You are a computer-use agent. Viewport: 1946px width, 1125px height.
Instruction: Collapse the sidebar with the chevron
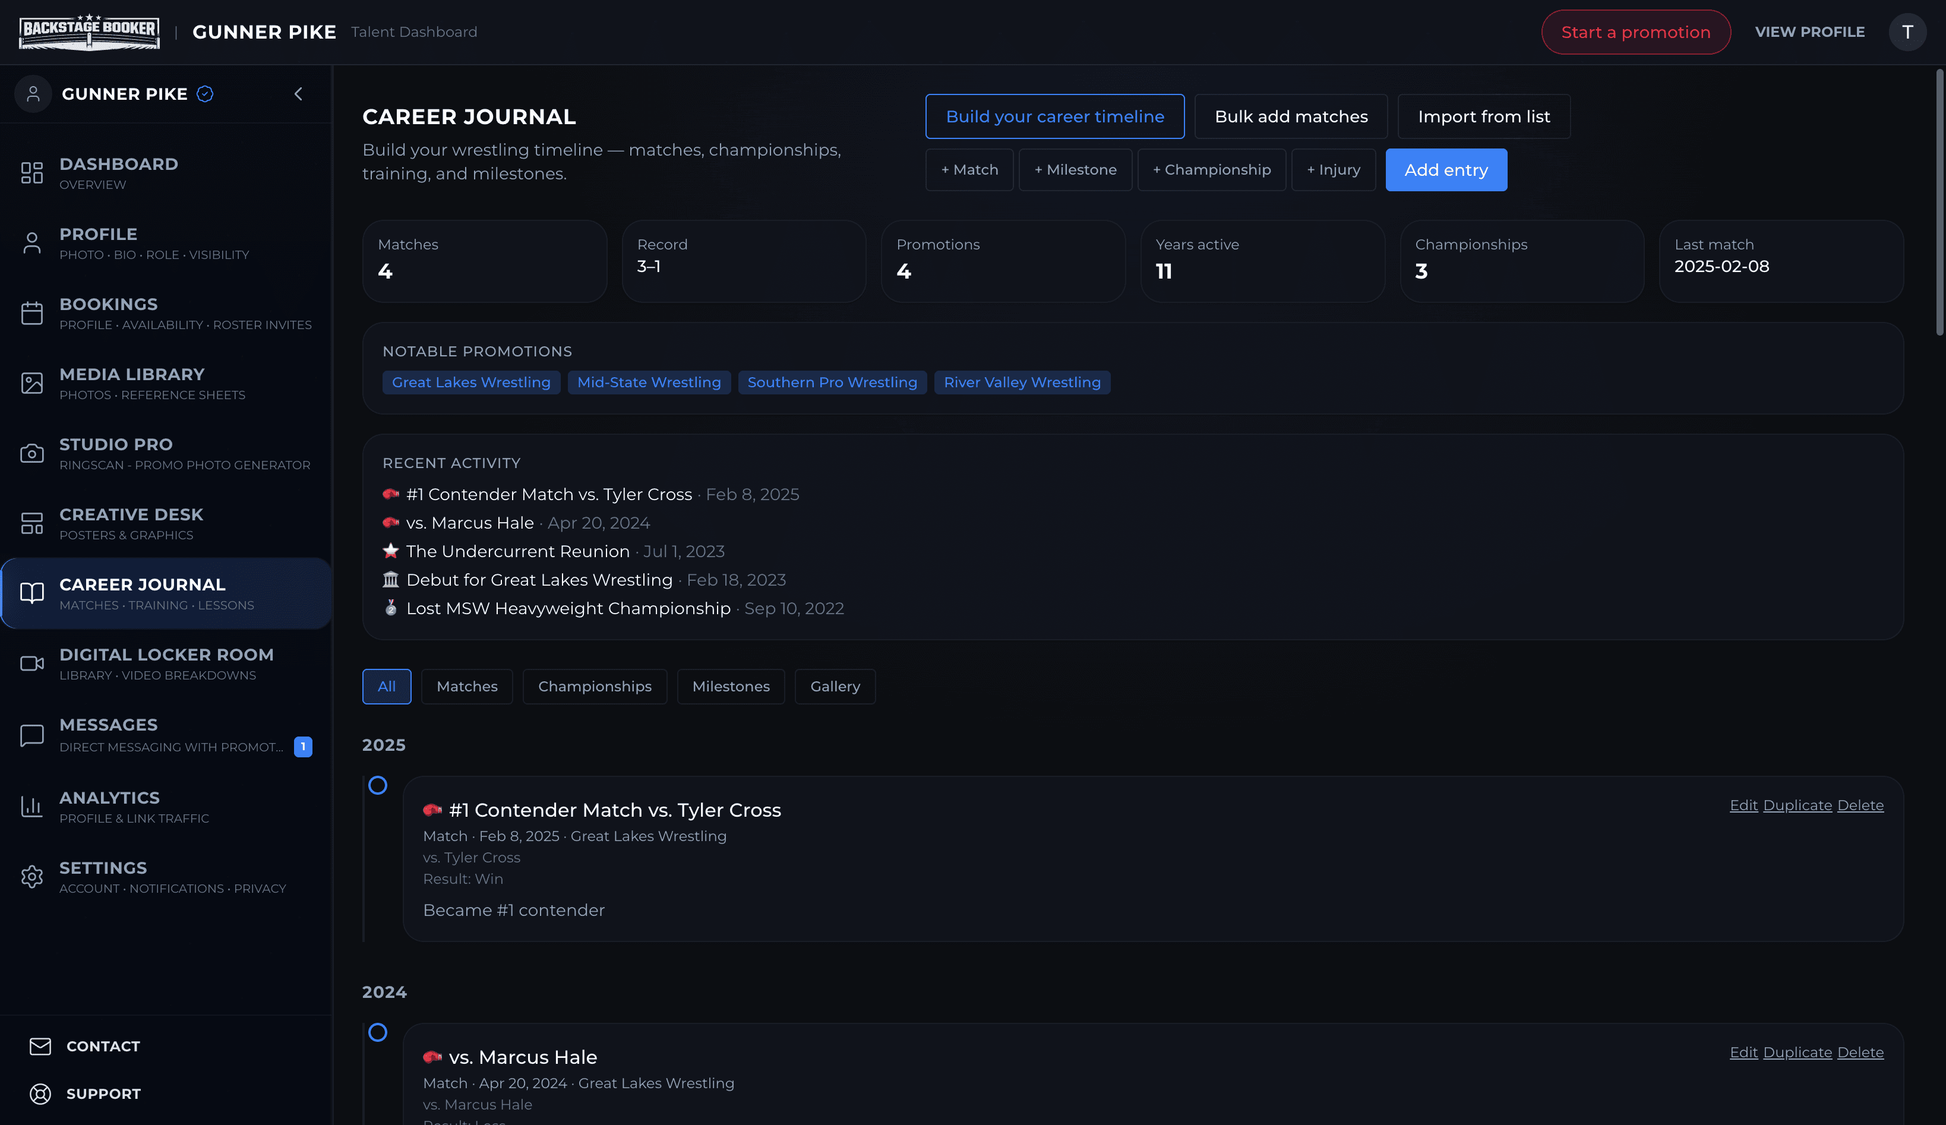click(298, 93)
